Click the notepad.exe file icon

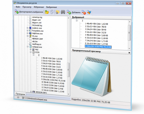point(30,47)
